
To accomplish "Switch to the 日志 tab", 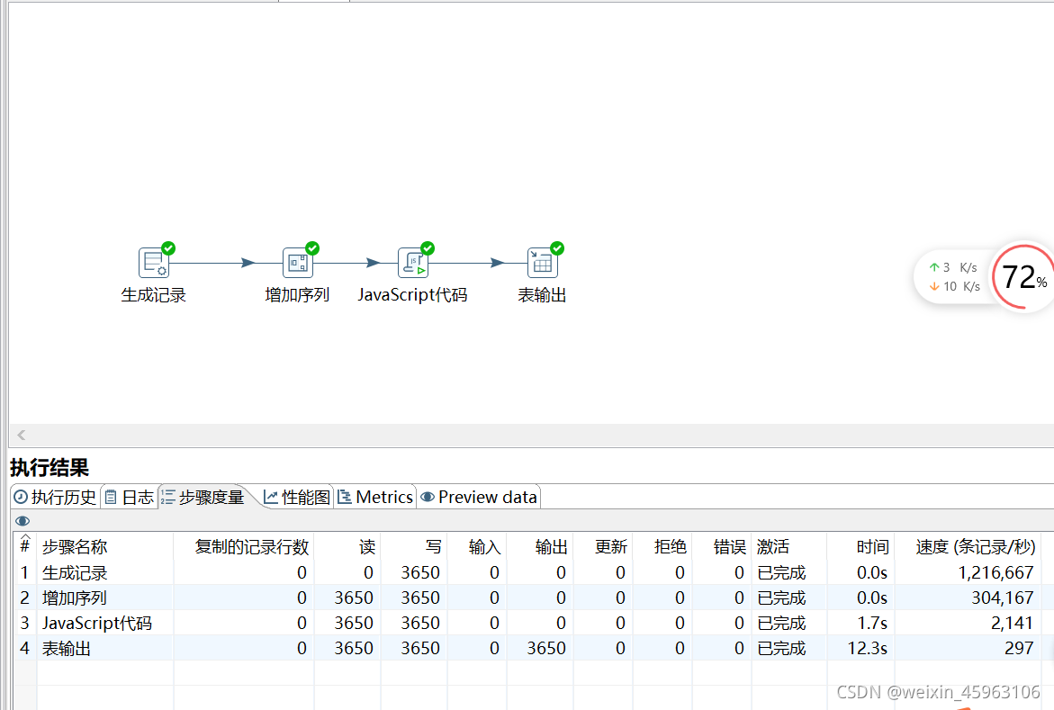I will click(130, 497).
